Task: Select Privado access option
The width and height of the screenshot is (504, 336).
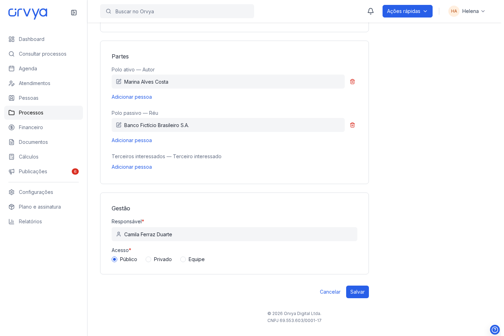Action: click(x=148, y=259)
